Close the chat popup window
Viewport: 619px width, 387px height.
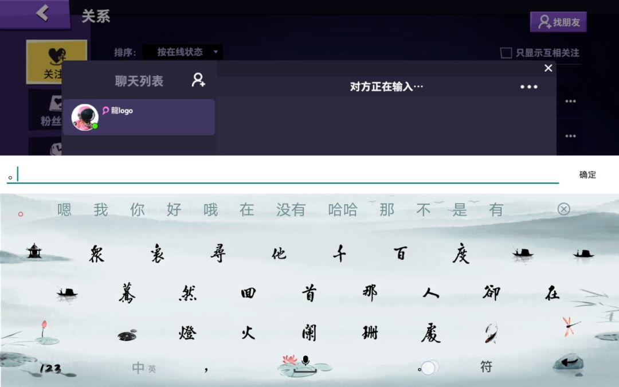548,68
